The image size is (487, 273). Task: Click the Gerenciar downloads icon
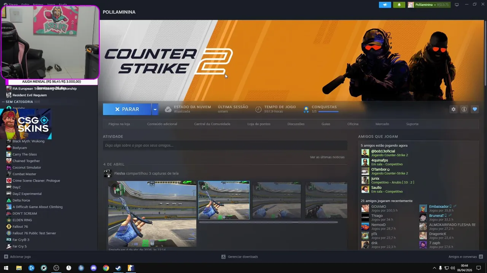[x=223, y=257]
